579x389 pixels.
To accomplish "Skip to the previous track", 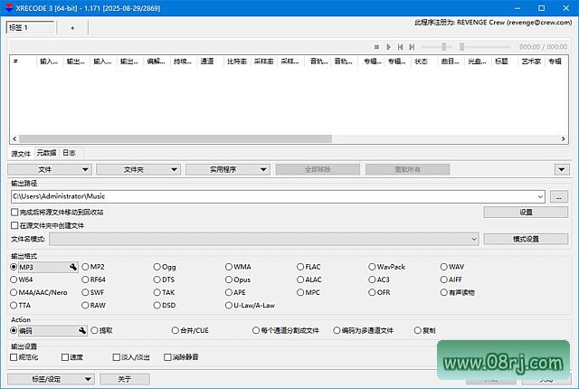I will (x=400, y=46).
